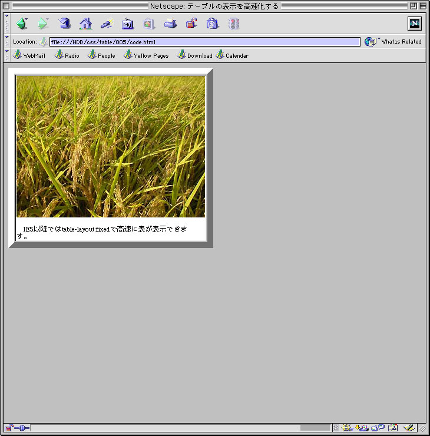Open the Search toolbar button
Screen dimensions: 430x436
pos(107,24)
